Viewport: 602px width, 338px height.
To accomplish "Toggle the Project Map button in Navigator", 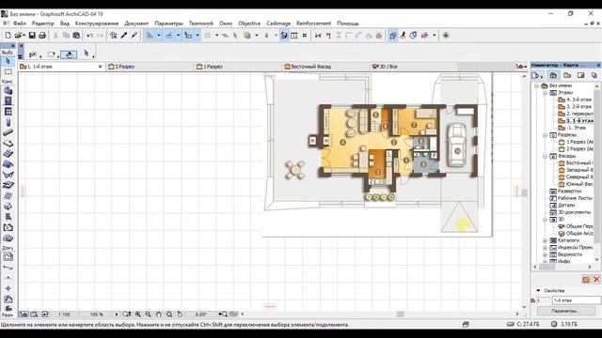I will (x=553, y=75).
